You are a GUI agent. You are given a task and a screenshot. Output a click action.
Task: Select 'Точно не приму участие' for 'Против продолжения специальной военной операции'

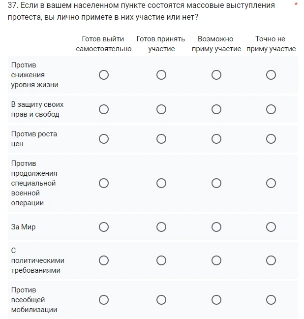pyautogui.click(x=271, y=183)
